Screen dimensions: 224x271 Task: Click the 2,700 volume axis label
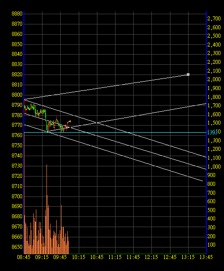point(214,19)
